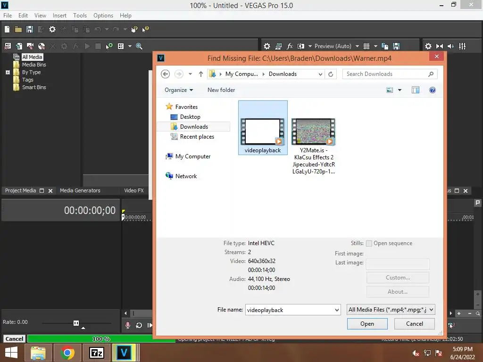The height and width of the screenshot is (362, 483).
Task: Click the Search Downloads field
Action: click(x=390, y=74)
